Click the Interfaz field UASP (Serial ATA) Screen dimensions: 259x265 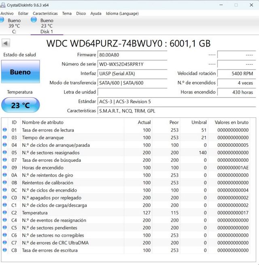[x=132, y=74]
